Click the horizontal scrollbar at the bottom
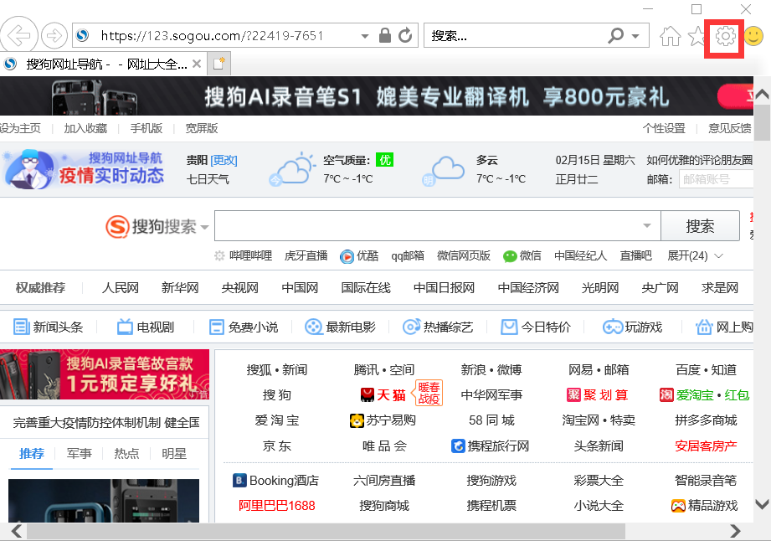Viewport: 771px width, 541px height. point(326,531)
